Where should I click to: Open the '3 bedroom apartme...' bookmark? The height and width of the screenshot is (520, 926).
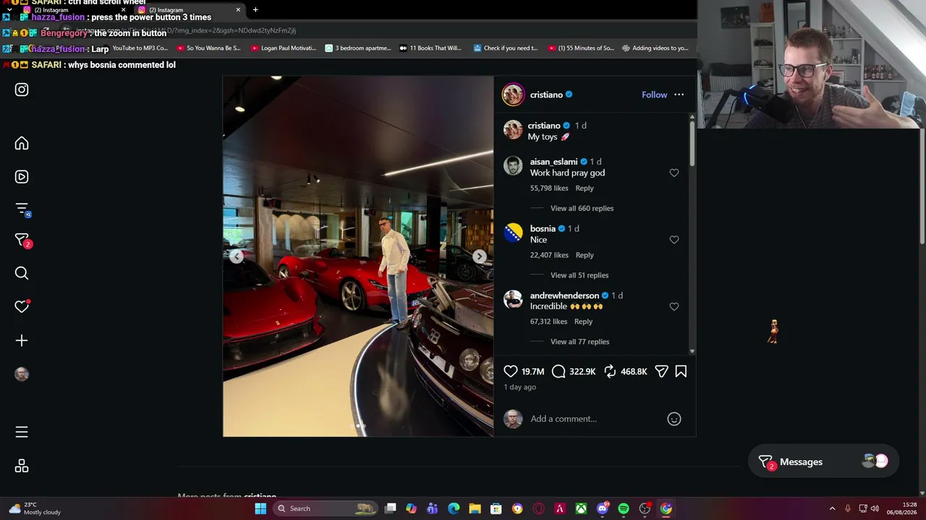click(358, 48)
